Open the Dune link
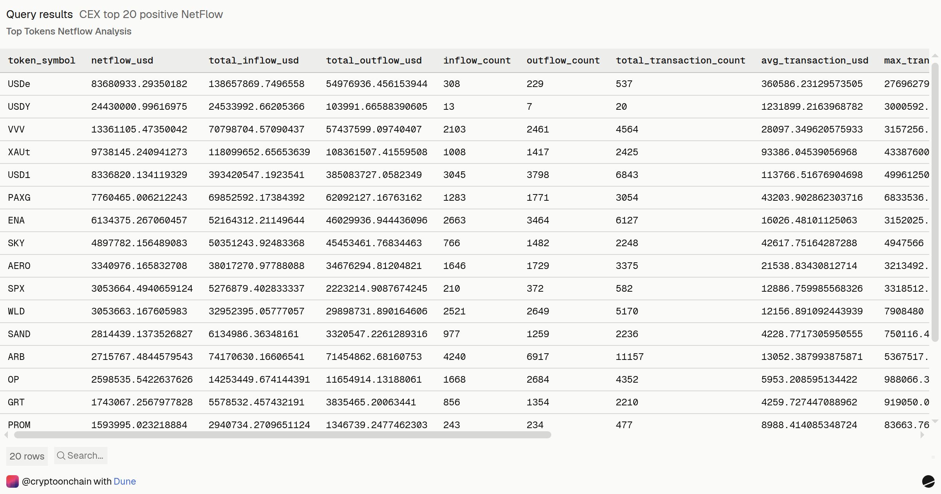This screenshot has height=494, width=941. (125, 481)
